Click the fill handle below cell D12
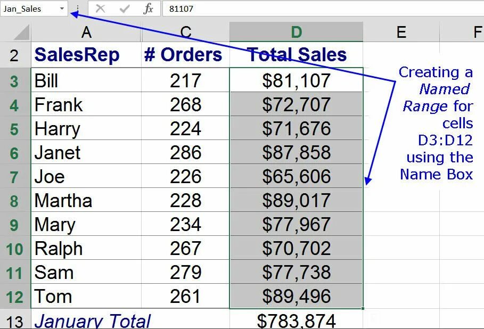Viewport: 484px width, 329px height. (x=363, y=308)
